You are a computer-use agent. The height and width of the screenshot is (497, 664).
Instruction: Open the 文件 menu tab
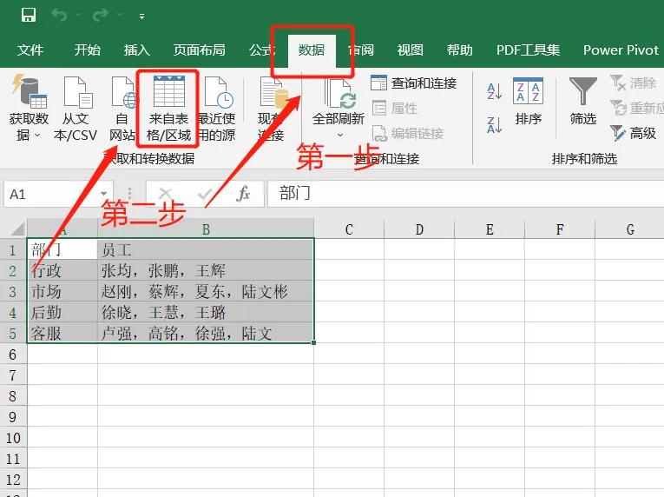tap(30, 50)
